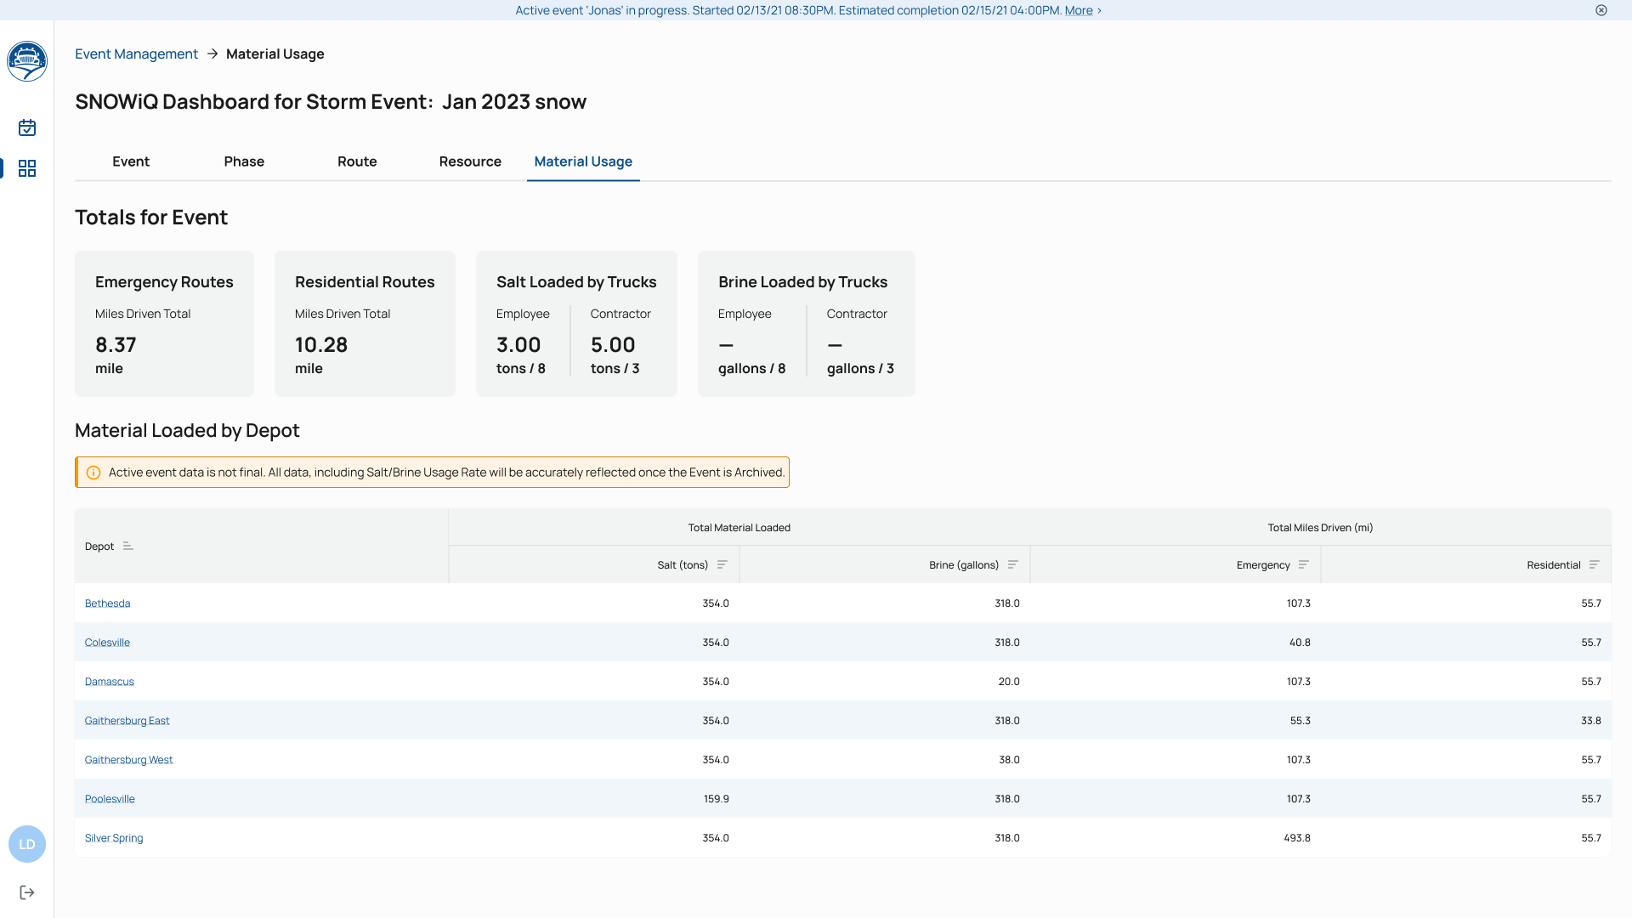Screen dimensions: 1632x918
Task: Click the logout icon at sidebar bottom
Action: (27, 892)
